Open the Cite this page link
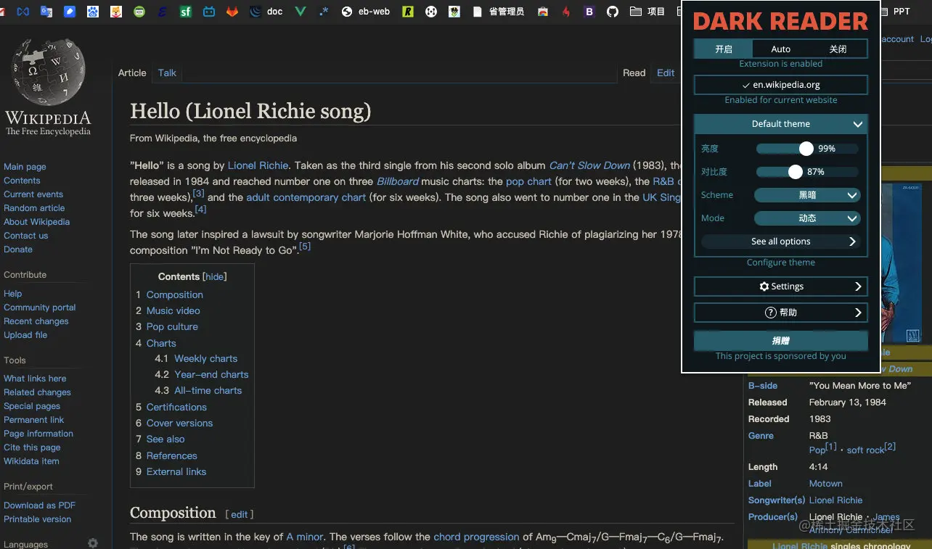The width and height of the screenshot is (932, 549). (x=32, y=447)
